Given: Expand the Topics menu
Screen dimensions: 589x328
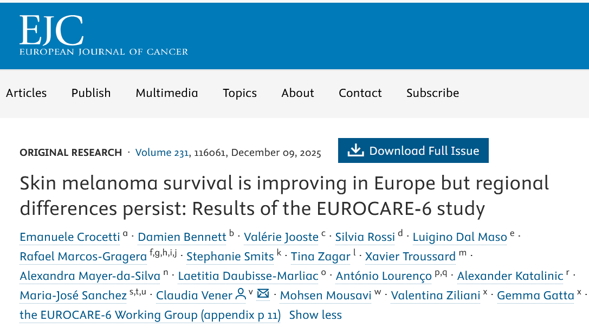Looking at the screenshot, I should 240,93.
